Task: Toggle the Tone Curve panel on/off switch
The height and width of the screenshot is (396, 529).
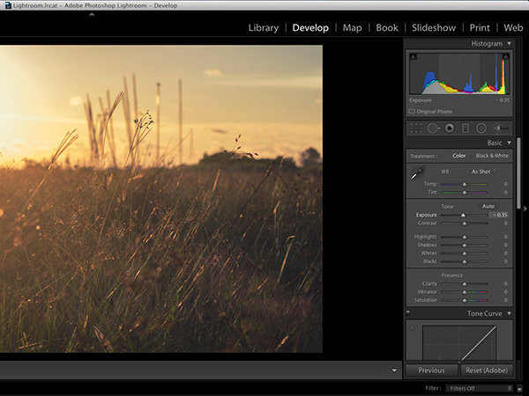Action: coord(408,313)
